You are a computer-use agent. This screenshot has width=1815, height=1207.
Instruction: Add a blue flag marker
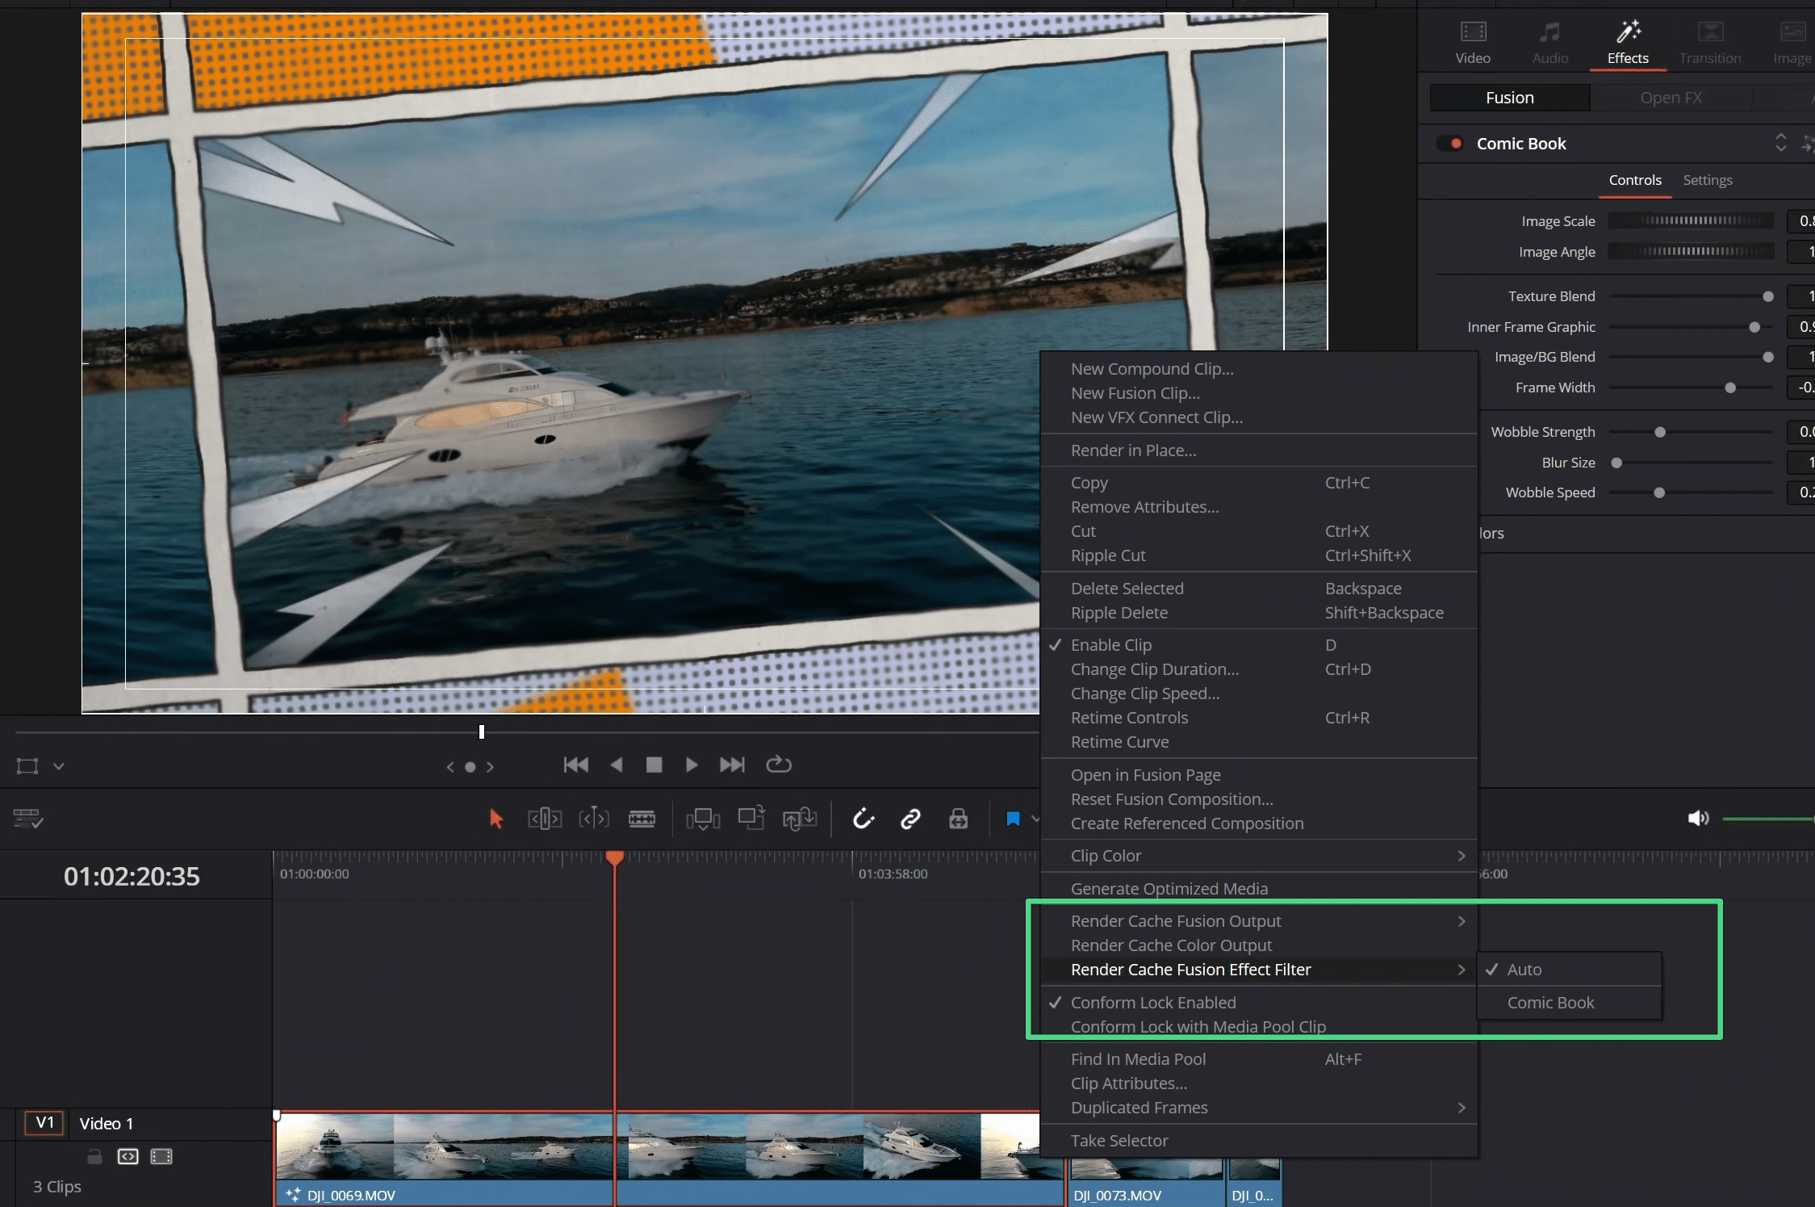pyautogui.click(x=1013, y=819)
